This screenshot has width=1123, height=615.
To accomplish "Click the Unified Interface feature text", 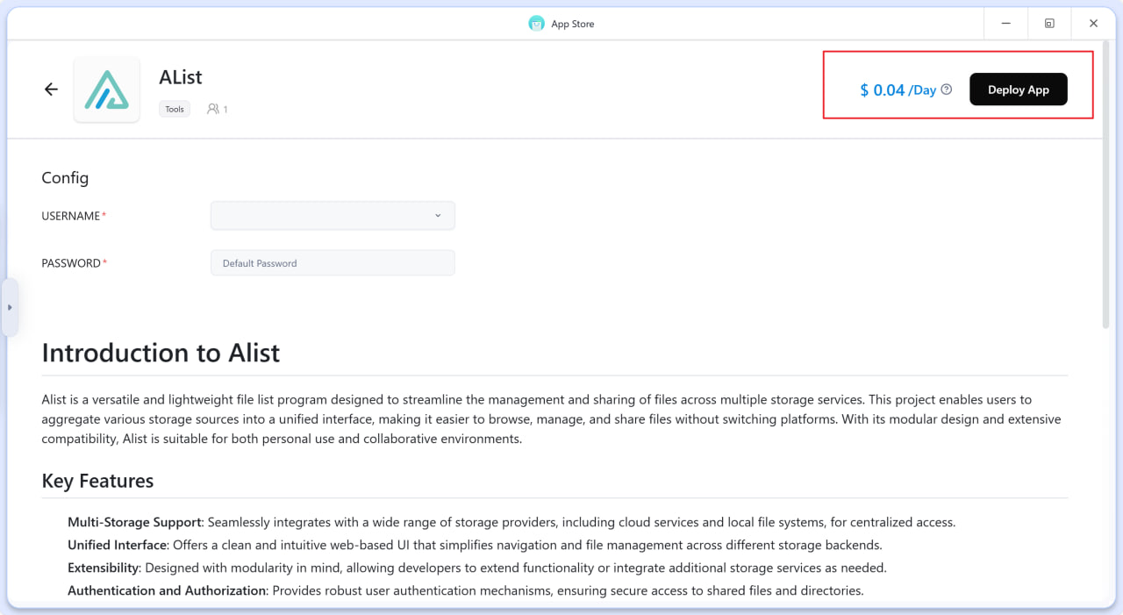I will (475, 545).
